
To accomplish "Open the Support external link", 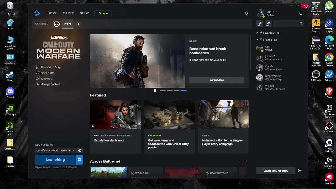I will pos(44,78).
